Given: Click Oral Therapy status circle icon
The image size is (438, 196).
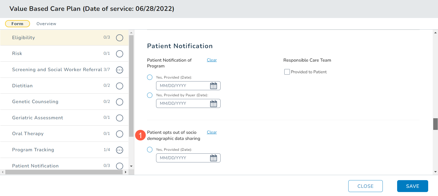Looking at the screenshot, I should (x=119, y=134).
